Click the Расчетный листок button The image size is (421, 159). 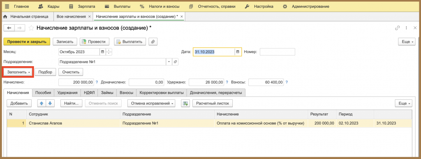click(212, 103)
